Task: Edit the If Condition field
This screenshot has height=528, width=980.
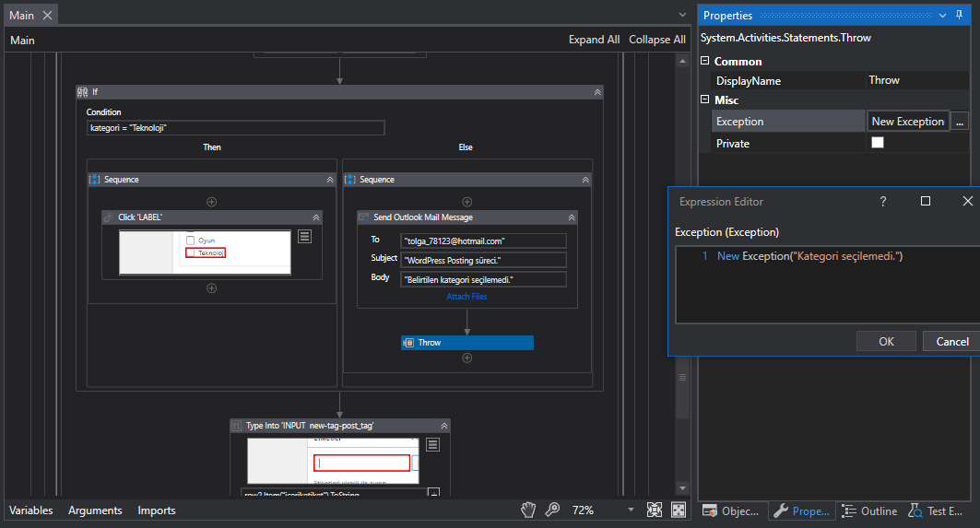Action: (236, 127)
